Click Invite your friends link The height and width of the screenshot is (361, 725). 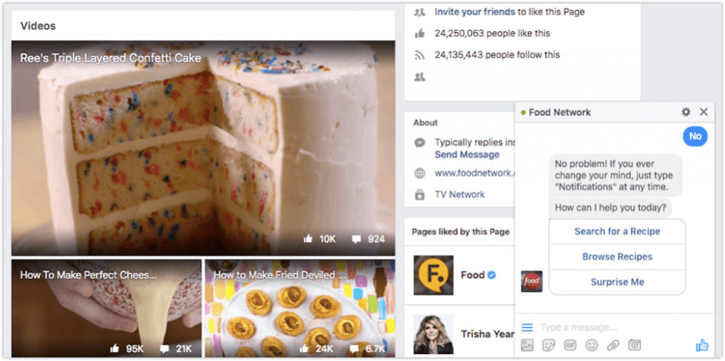click(x=475, y=12)
